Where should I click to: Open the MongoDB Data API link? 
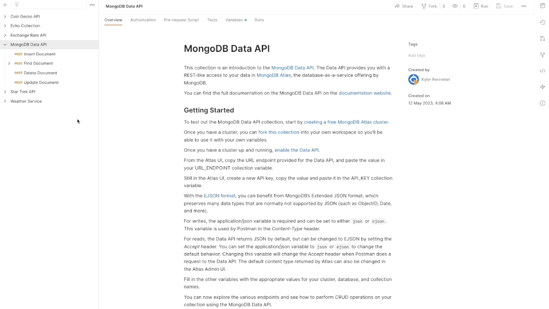tap(292, 68)
